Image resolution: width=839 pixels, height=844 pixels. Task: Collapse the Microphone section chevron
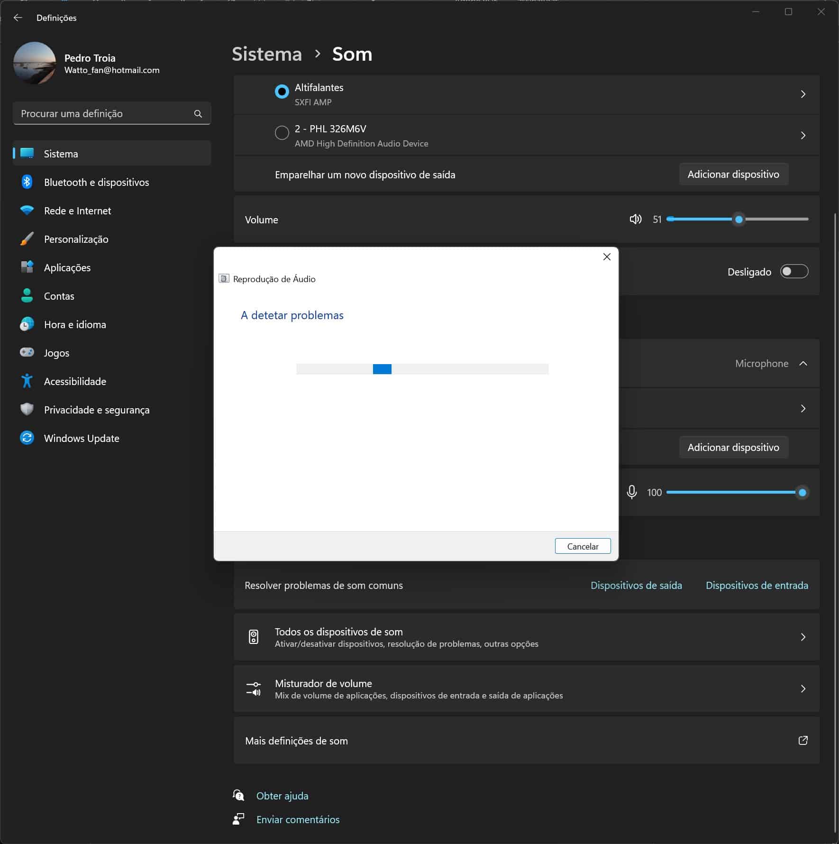(803, 364)
